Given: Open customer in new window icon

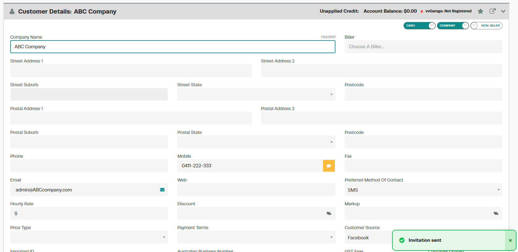Looking at the screenshot, I should pyautogui.click(x=492, y=11).
